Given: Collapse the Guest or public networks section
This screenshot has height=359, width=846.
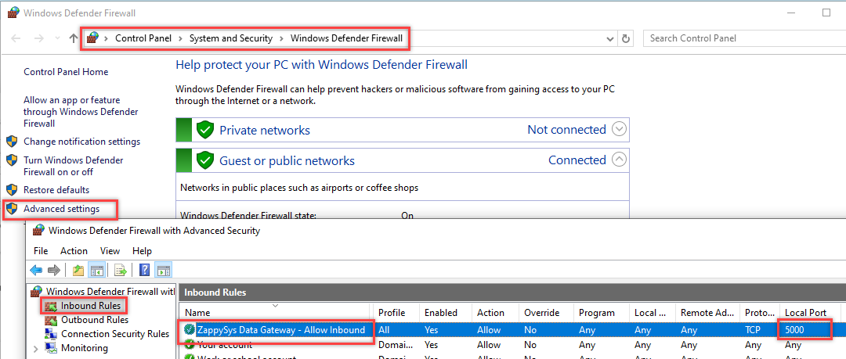Looking at the screenshot, I should 619,160.
